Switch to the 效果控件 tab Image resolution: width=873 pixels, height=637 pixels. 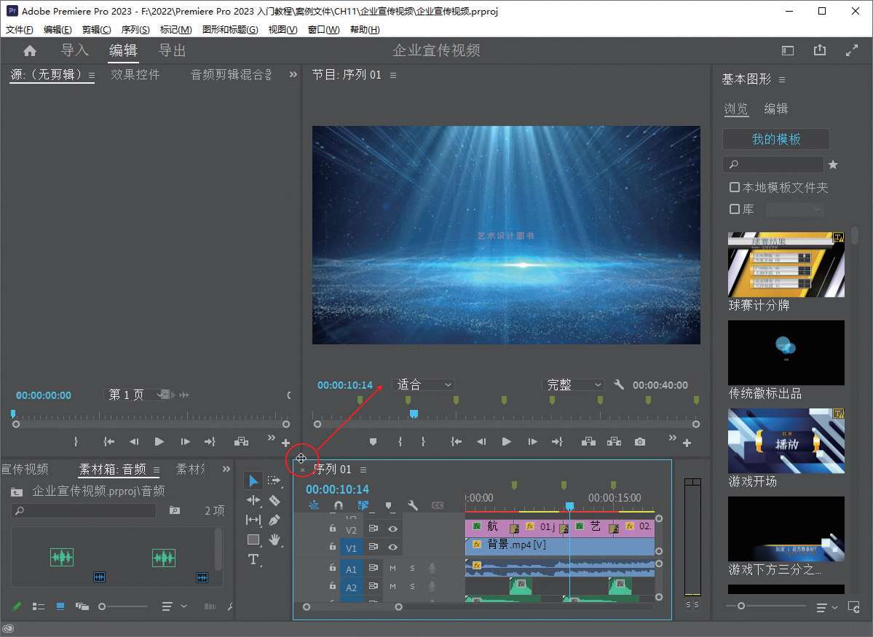tap(135, 74)
